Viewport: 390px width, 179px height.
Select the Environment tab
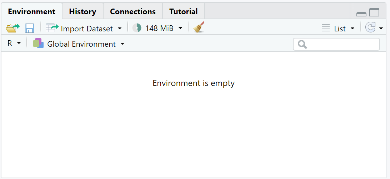(x=31, y=11)
